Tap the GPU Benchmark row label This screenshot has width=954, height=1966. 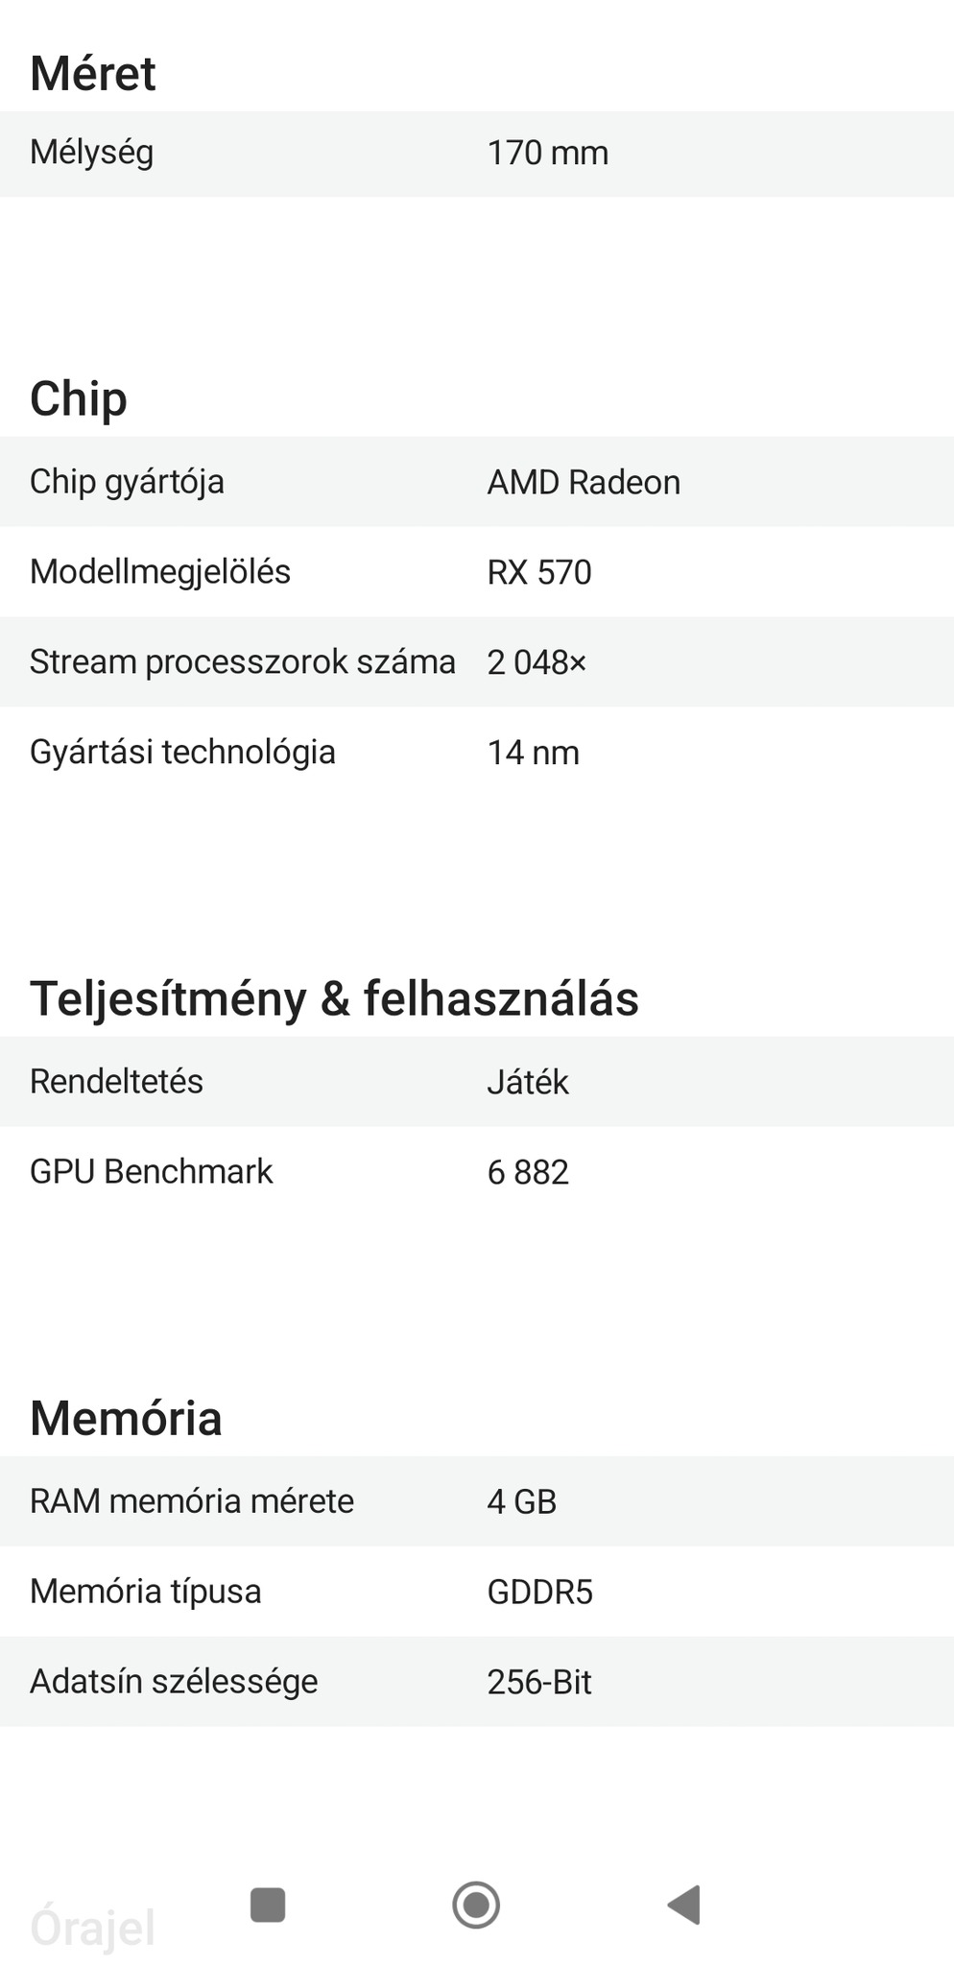pyautogui.click(x=152, y=1172)
